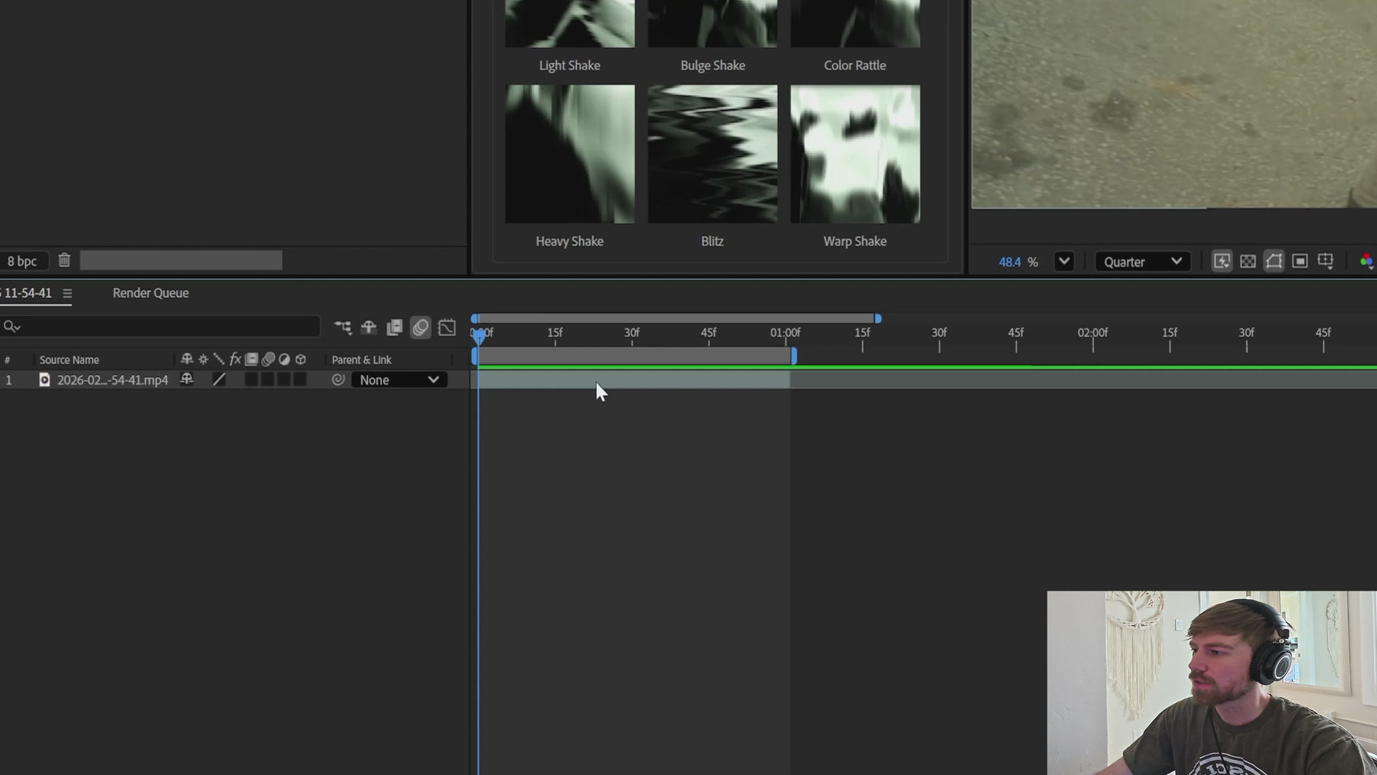Open the Graph Editor
This screenshot has width=1377, height=775.
[447, 327]
